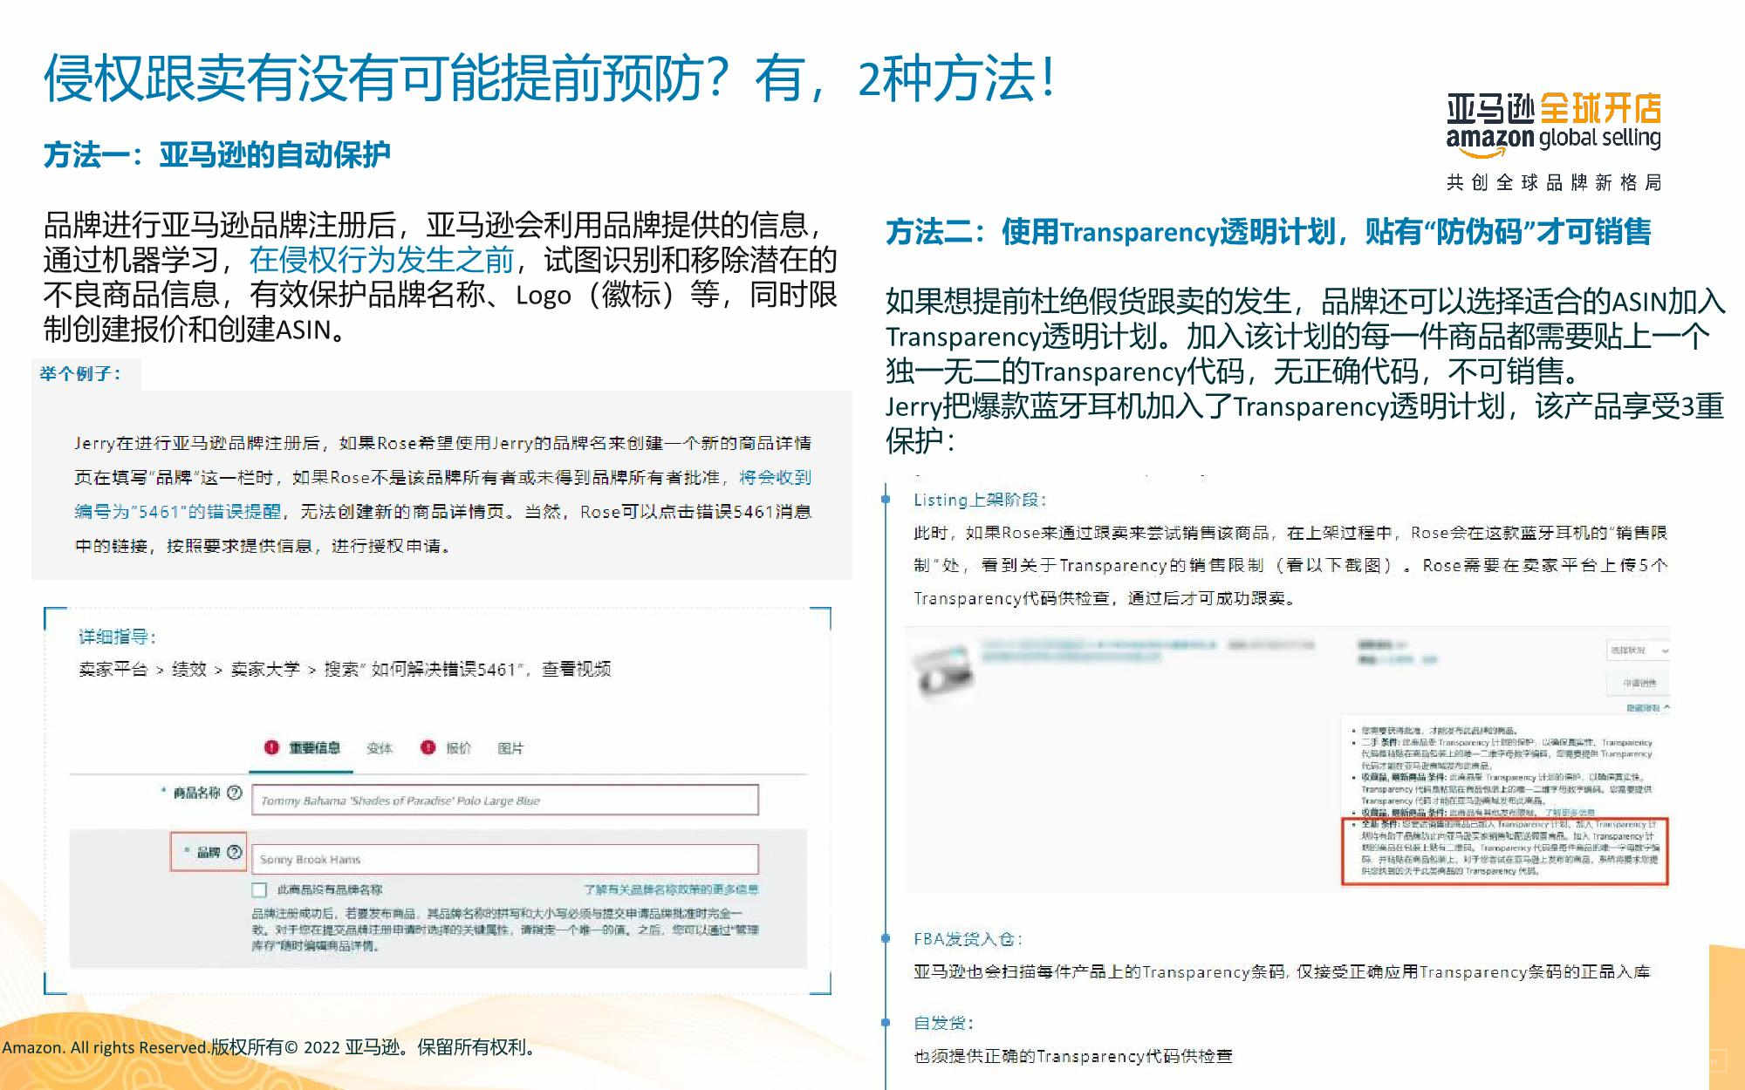Click the 二手 条件 restriction bullet
This screenshot has height=1090, width=1745.
(x=1507, y=753)
